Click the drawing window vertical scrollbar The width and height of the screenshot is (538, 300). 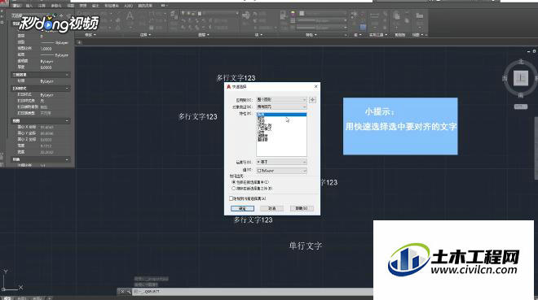pyautogui.click(x=536, y=149)
